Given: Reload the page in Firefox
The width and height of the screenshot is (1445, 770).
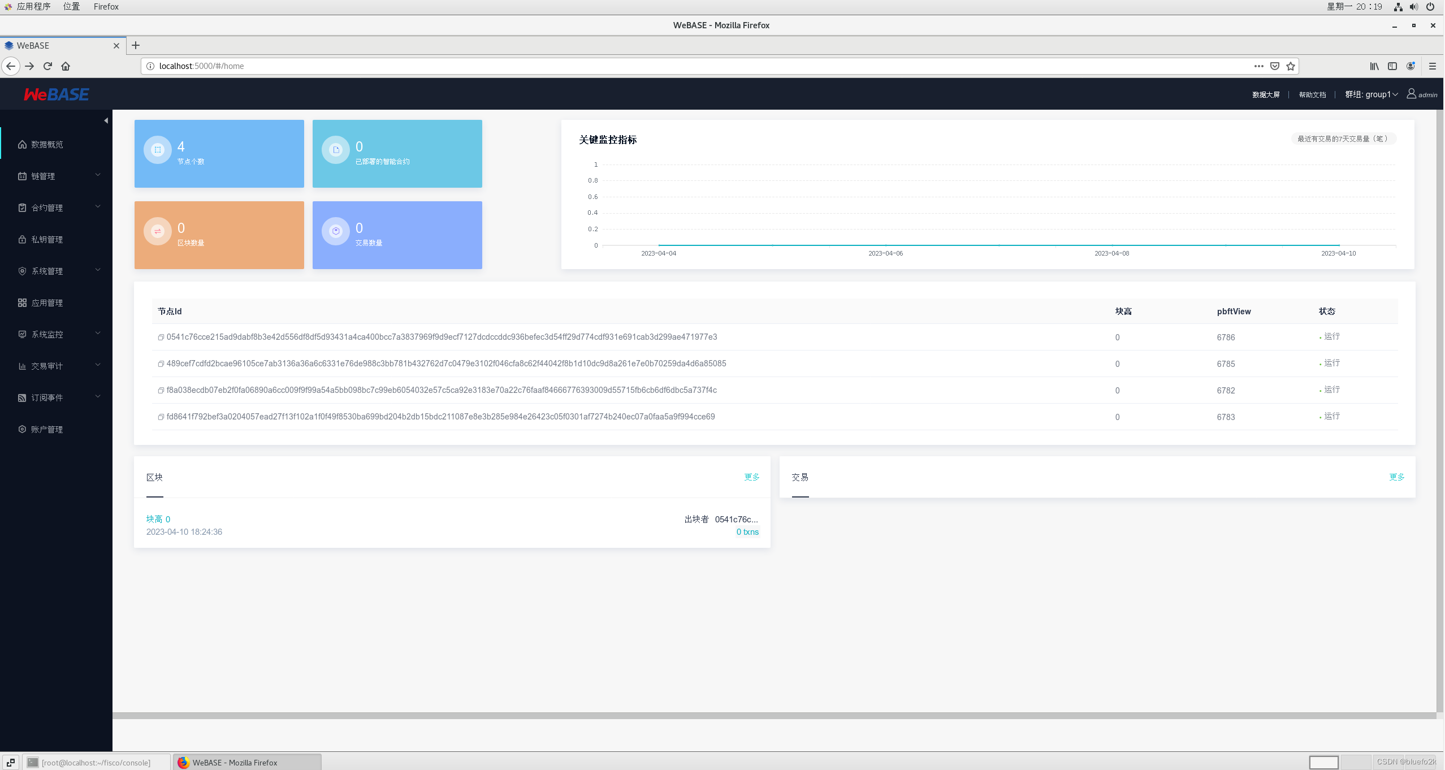Looking at the screenshot, I should coord(48,66).
